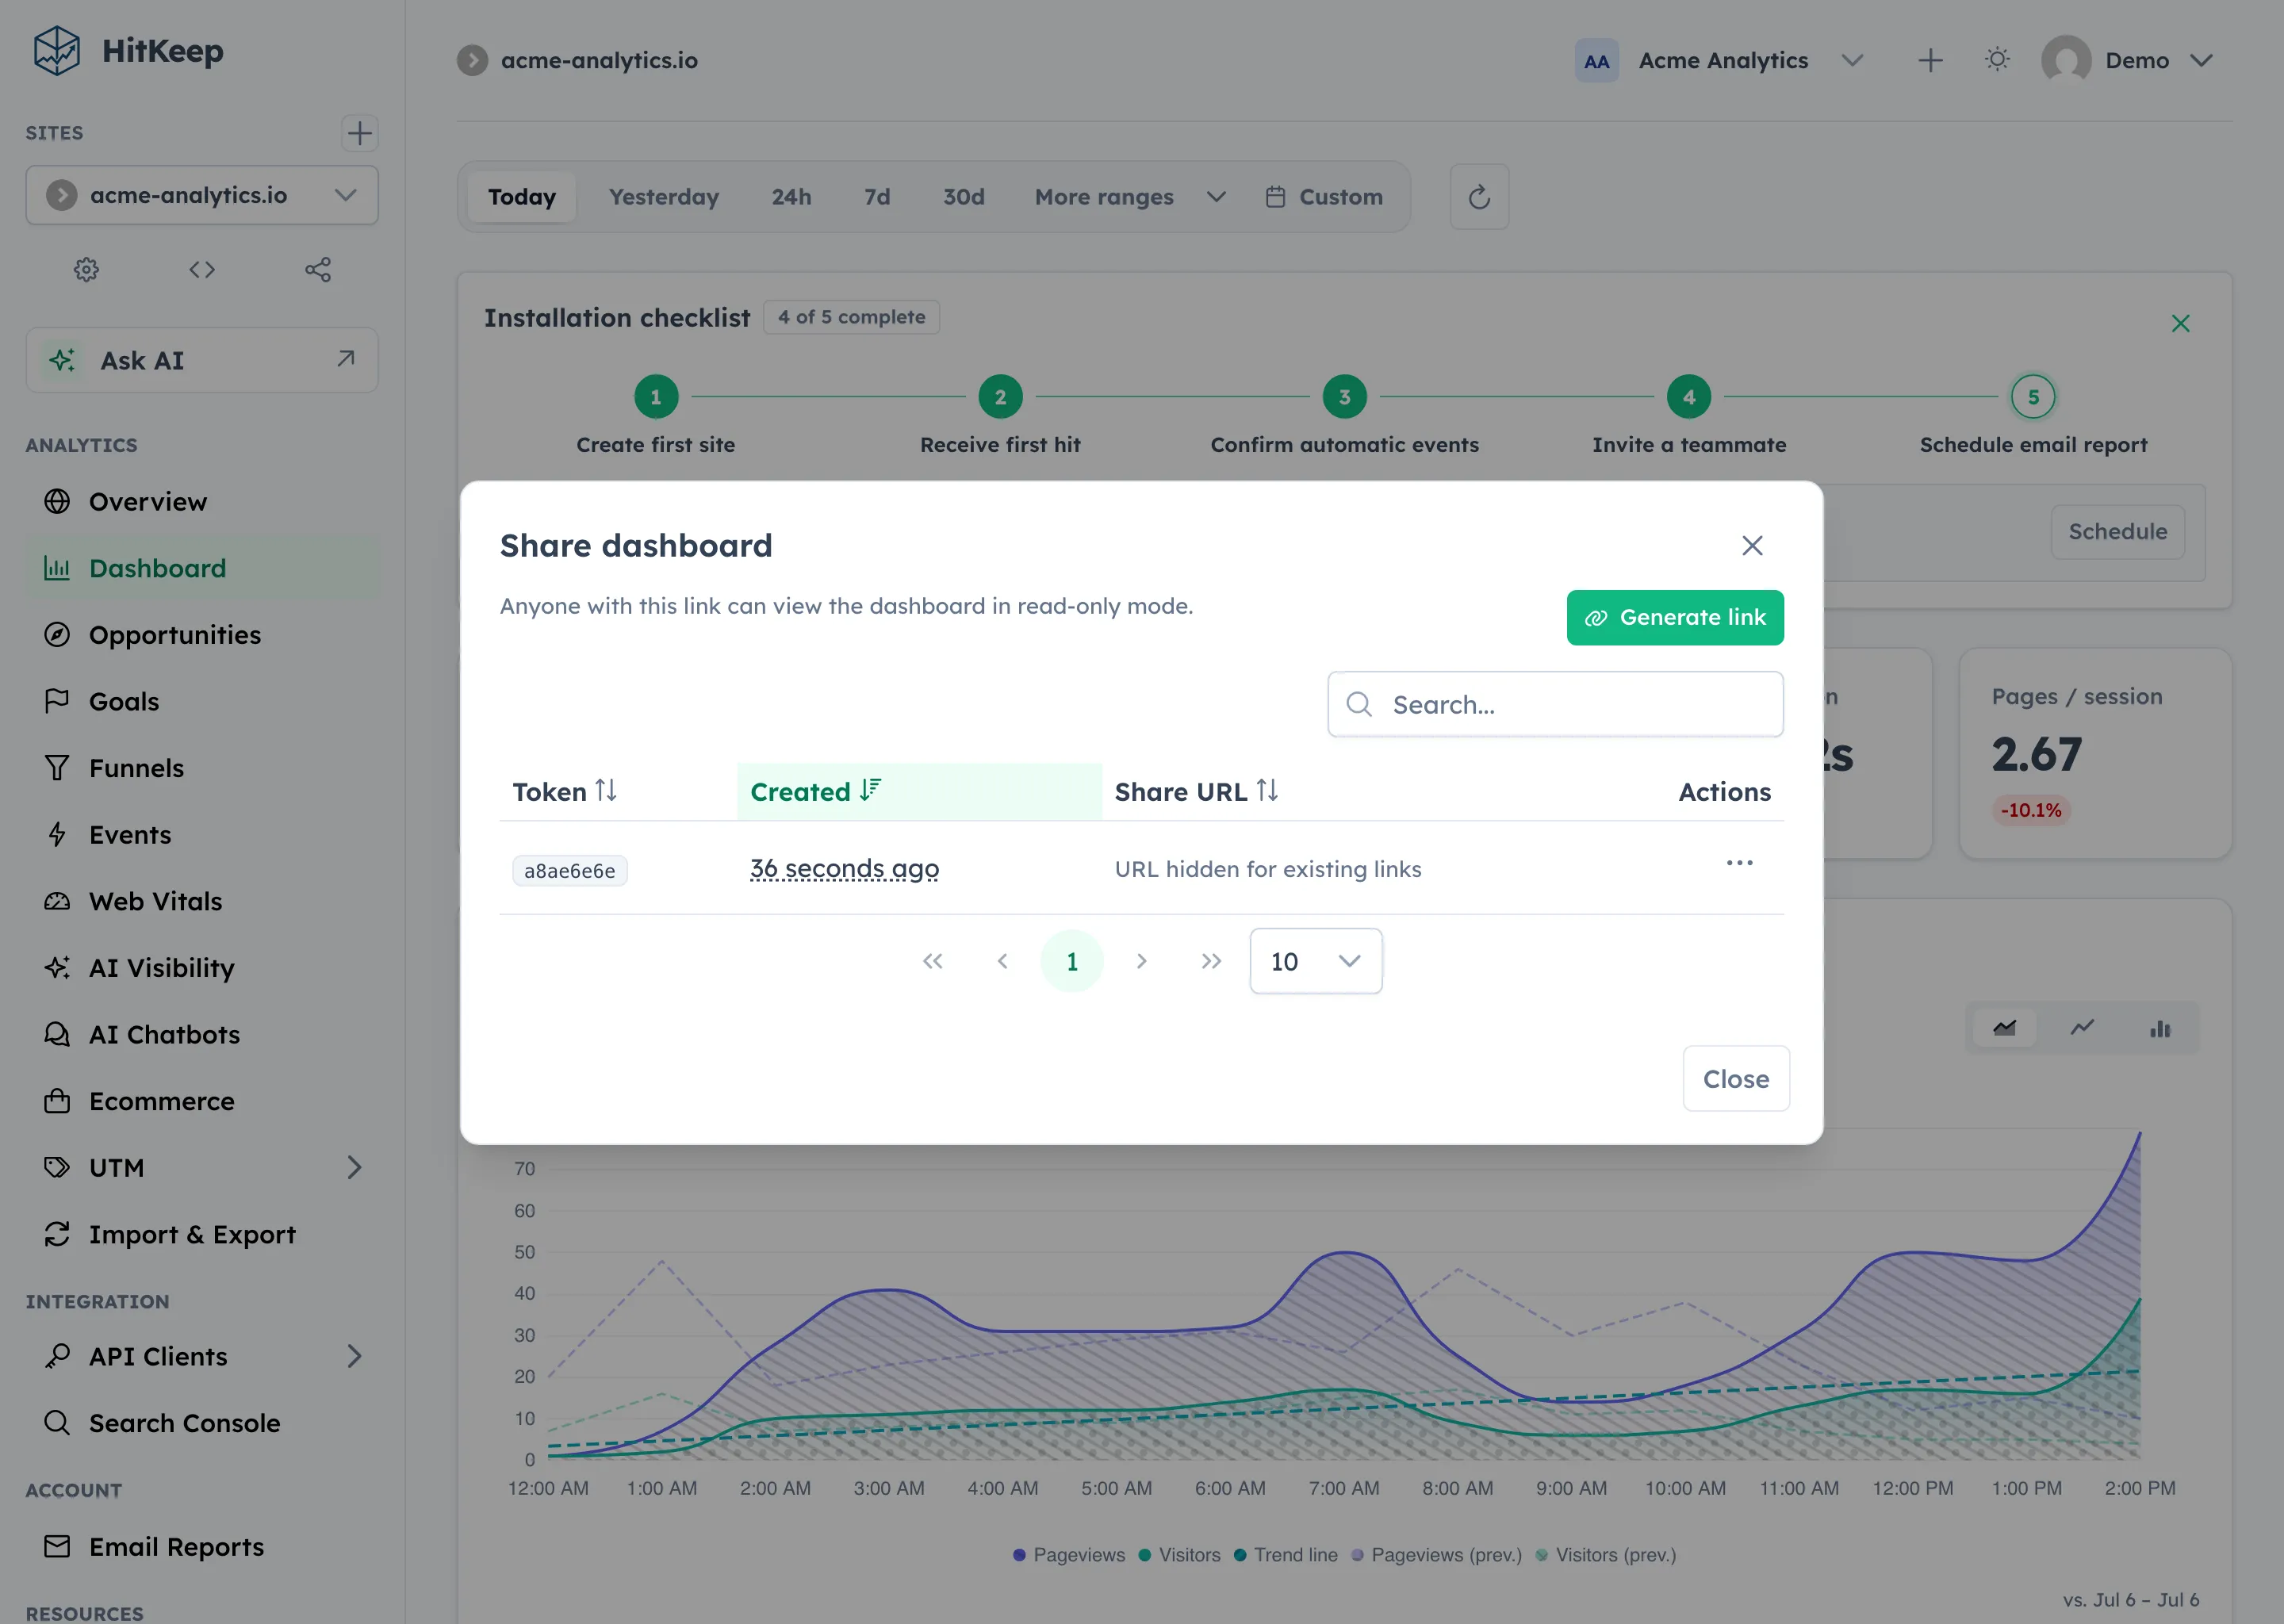2284x1624 pixels.
Task: Open Events page
Action: coord(202,835)
